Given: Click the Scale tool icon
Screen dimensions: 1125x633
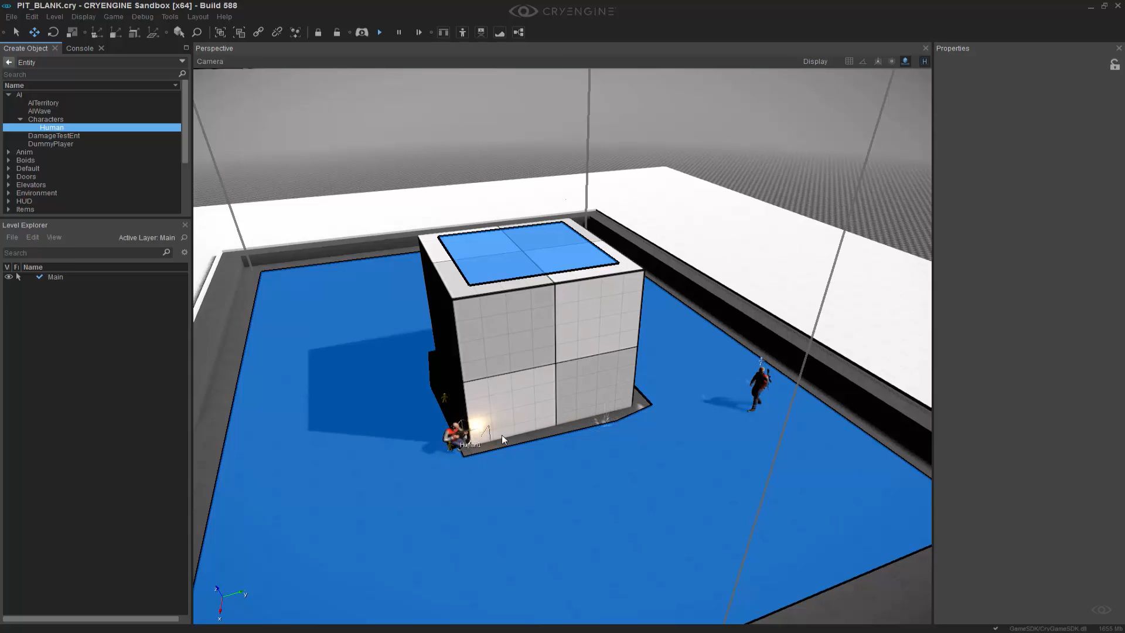Looking at the screenshot, I should [72, 32].
